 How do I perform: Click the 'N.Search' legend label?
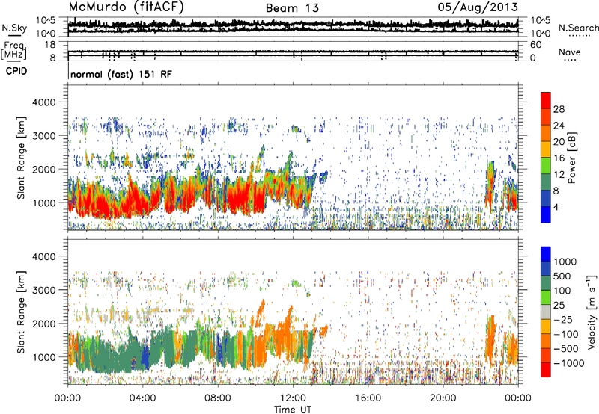pyautogui.click(x=578, y=28)
